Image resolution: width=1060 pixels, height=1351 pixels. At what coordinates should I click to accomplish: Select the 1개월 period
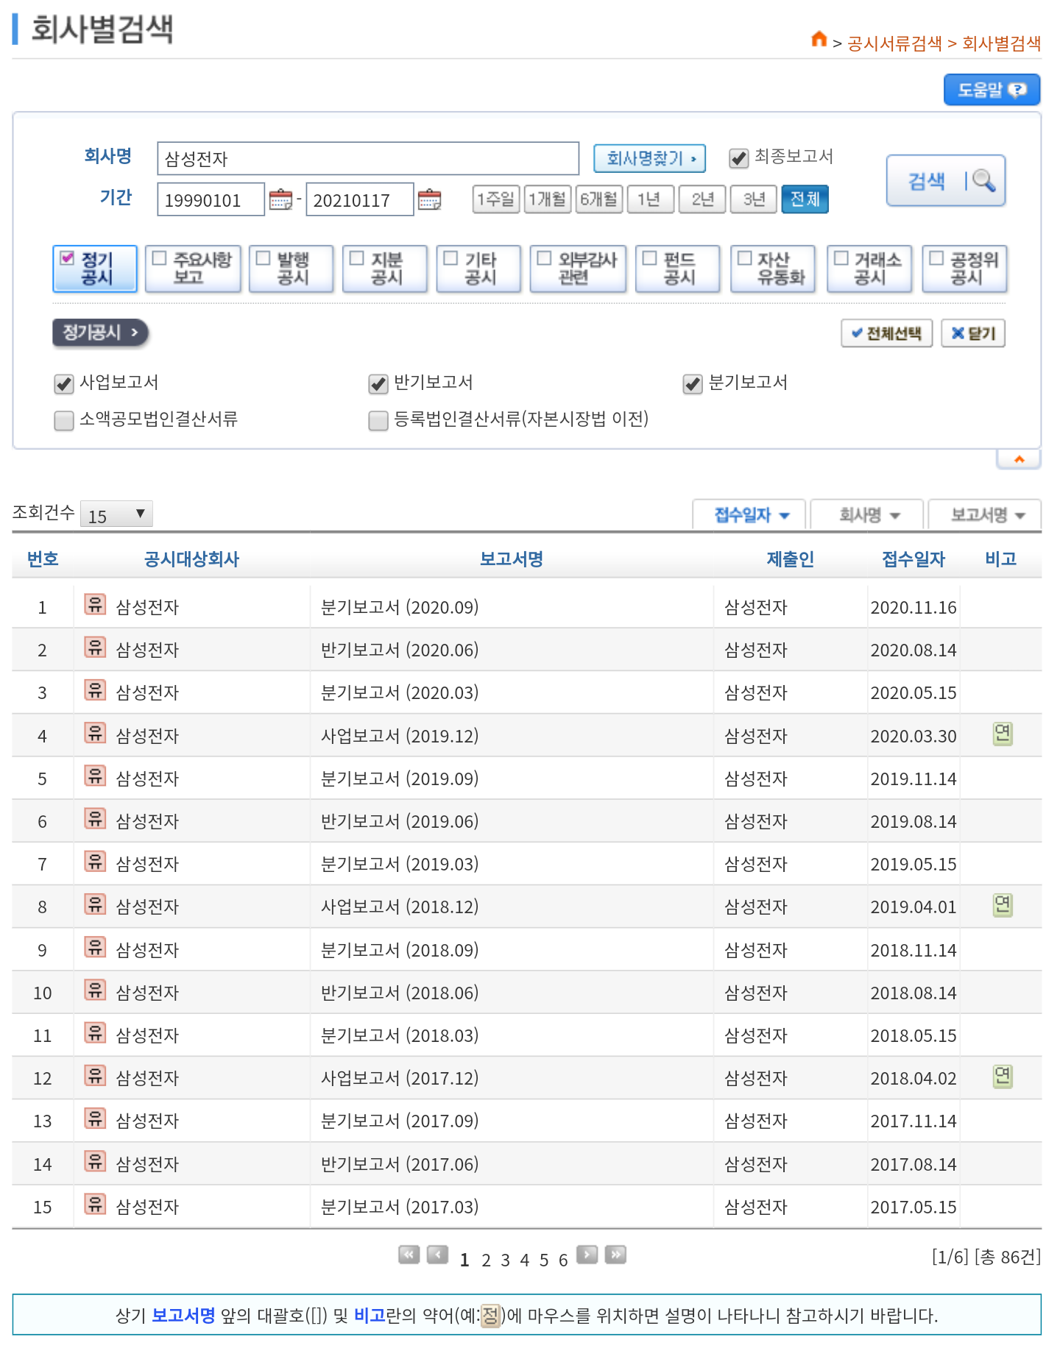click(548, 199)
